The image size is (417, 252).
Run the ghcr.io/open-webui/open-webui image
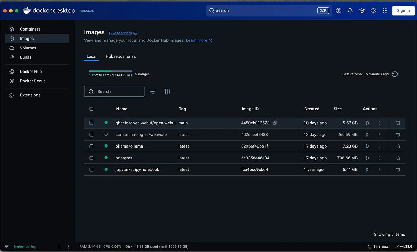pos(367,123)
